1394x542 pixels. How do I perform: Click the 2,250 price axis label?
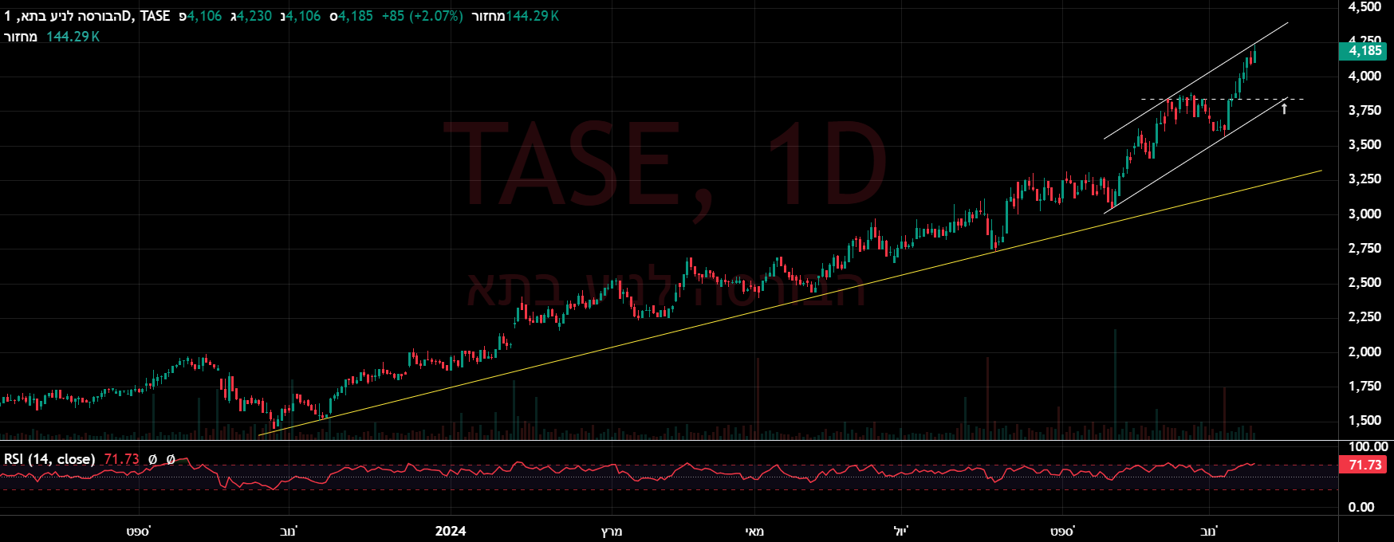[1364, 317]
